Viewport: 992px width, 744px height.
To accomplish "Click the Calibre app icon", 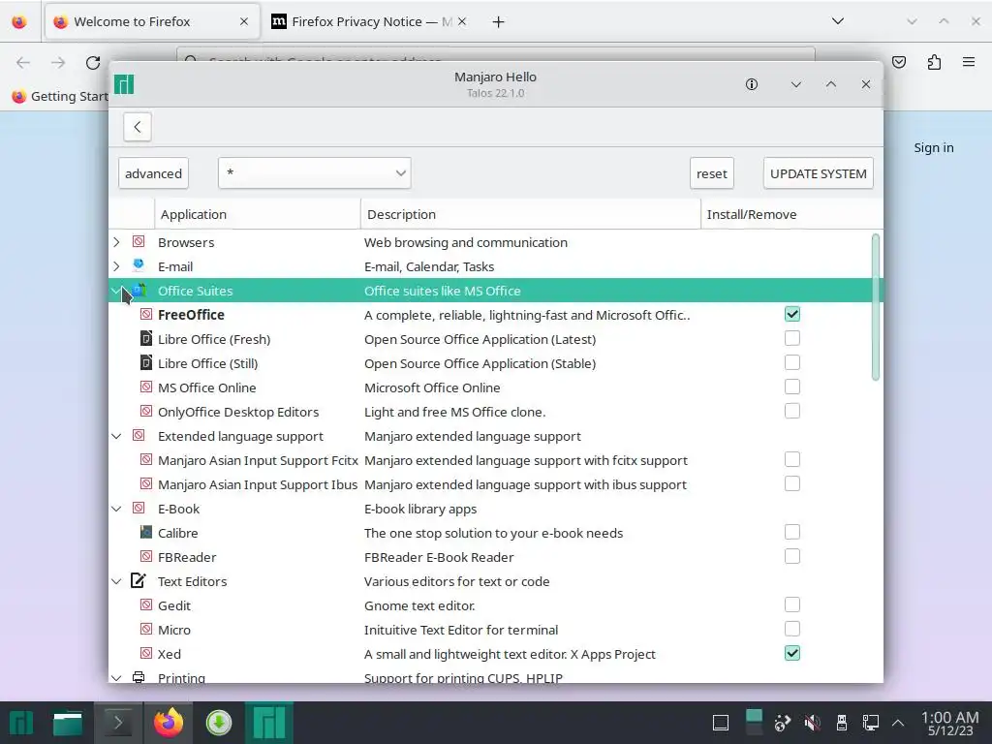I will (146, 532).
